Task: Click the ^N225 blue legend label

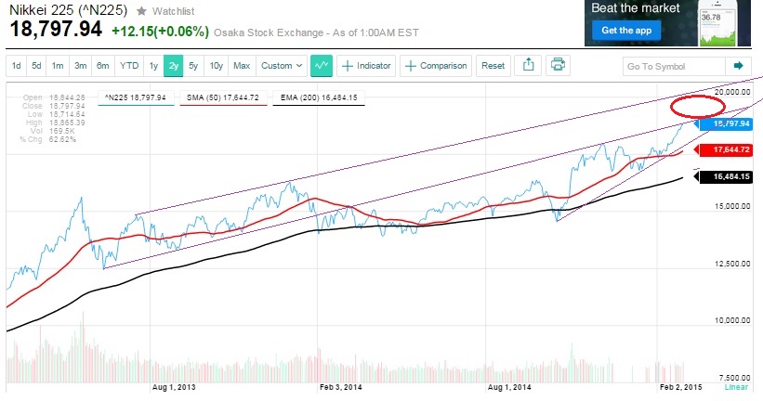Action: pyautogui.click(x=133, y=96)
